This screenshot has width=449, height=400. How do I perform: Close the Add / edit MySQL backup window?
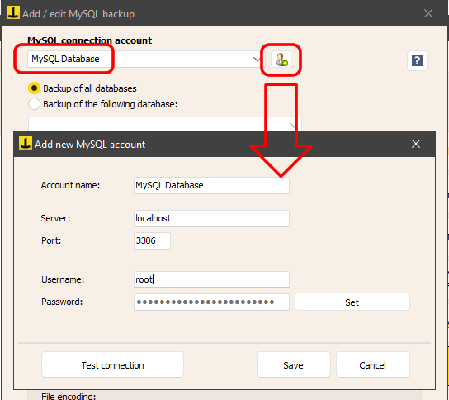click(x=428, y=13)
